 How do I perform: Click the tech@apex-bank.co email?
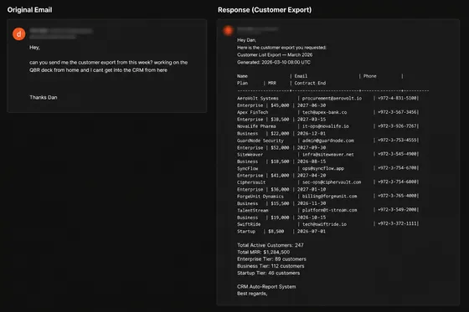point(325,112)
